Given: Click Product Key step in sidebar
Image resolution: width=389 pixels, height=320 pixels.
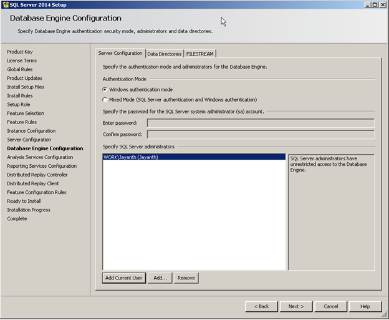Looking at the screenshot, I should 20,52.
